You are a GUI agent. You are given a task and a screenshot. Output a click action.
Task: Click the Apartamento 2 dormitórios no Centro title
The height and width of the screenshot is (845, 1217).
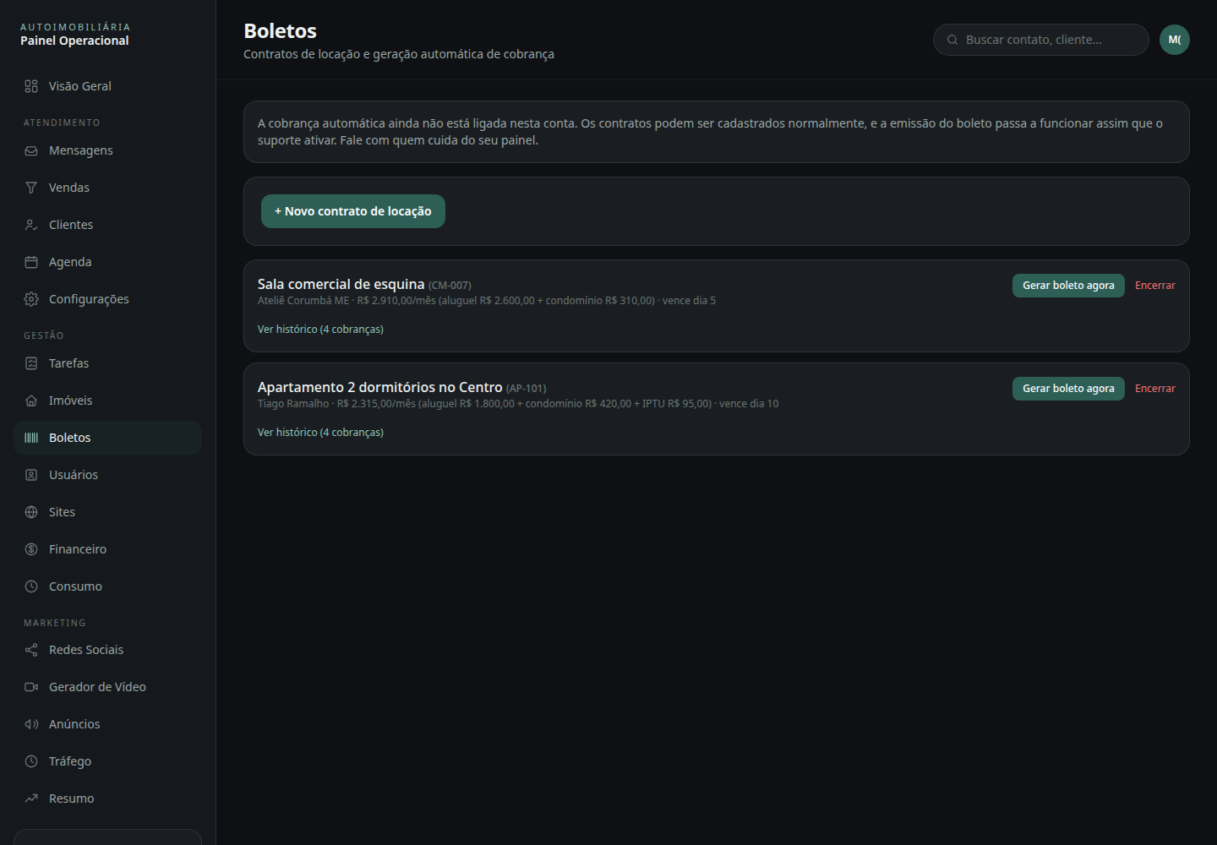(379, 387)
